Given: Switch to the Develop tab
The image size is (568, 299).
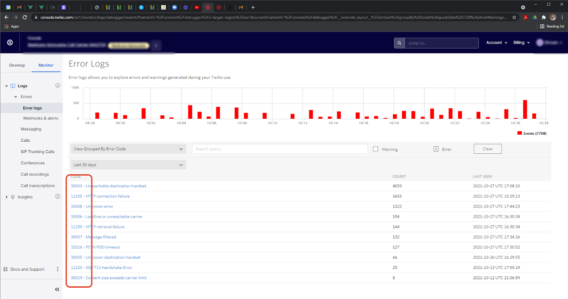Looking at the screenshot, I should point(17,65).
